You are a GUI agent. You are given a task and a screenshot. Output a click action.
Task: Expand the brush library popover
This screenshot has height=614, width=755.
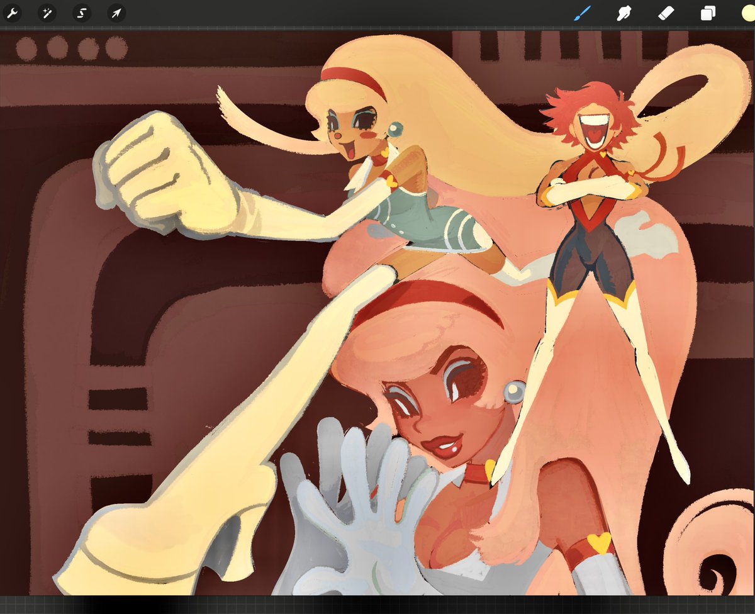click(582, 14)
